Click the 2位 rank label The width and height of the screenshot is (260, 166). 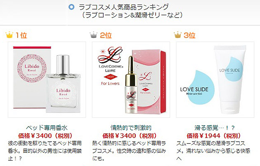click(106, 35)
